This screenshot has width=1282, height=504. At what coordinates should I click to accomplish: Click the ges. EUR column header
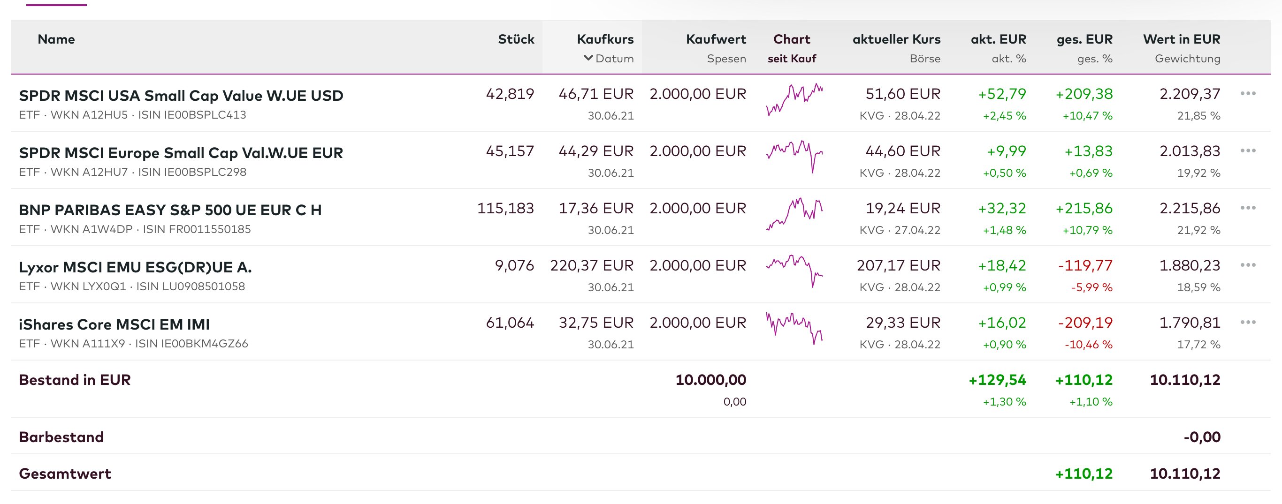click(1084, 39)
